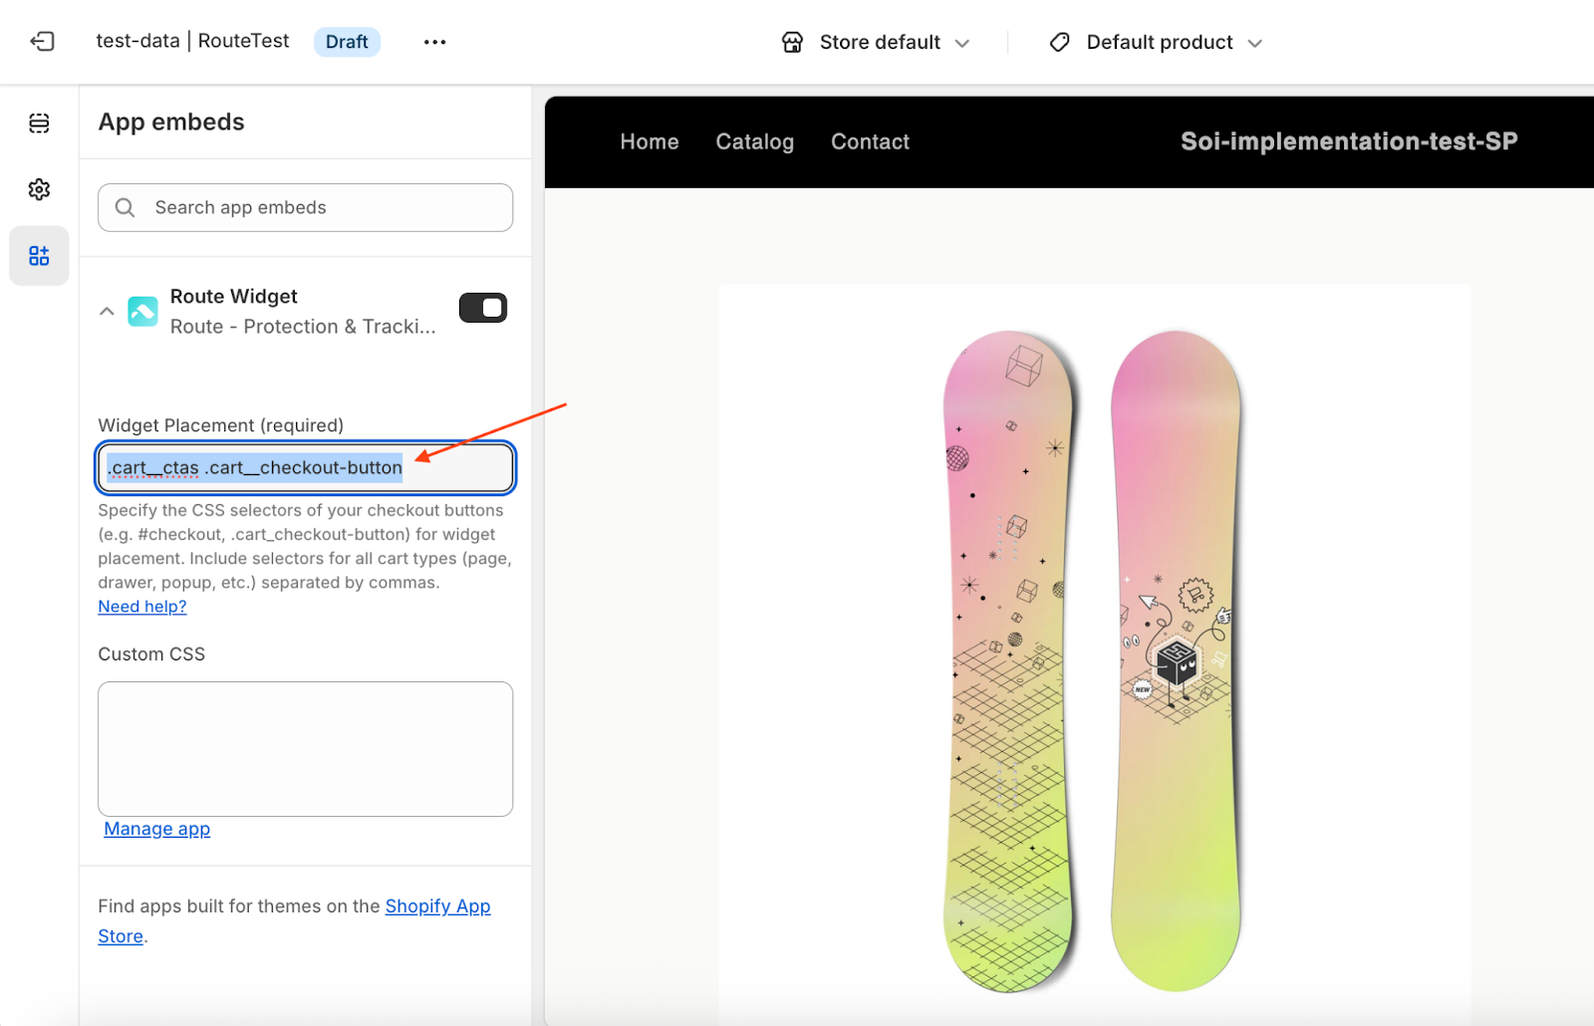This screenshot has height=1026, width=1594.
Task: Click Home in the store navigation
Action: 649,141
